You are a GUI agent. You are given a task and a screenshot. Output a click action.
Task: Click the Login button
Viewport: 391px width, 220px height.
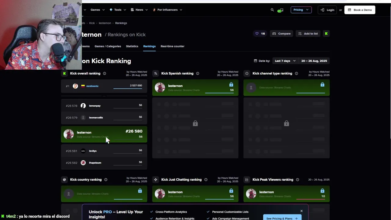click(327, 10)
